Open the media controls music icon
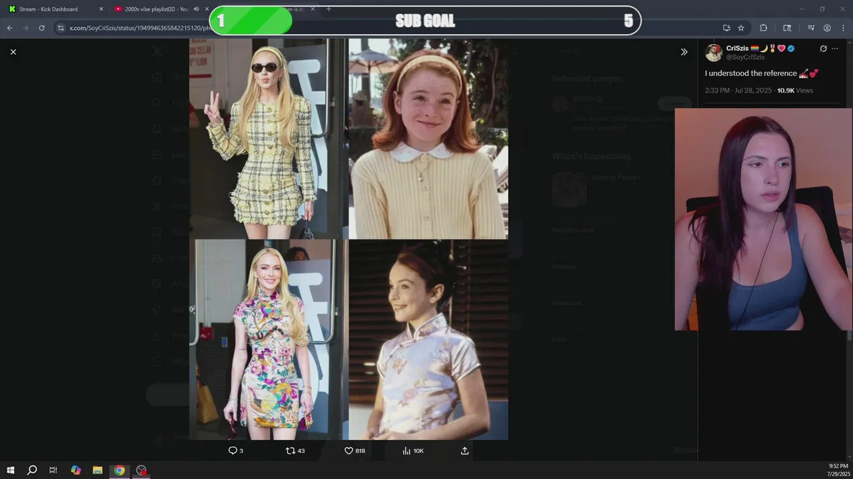 [x=811, y=28]
